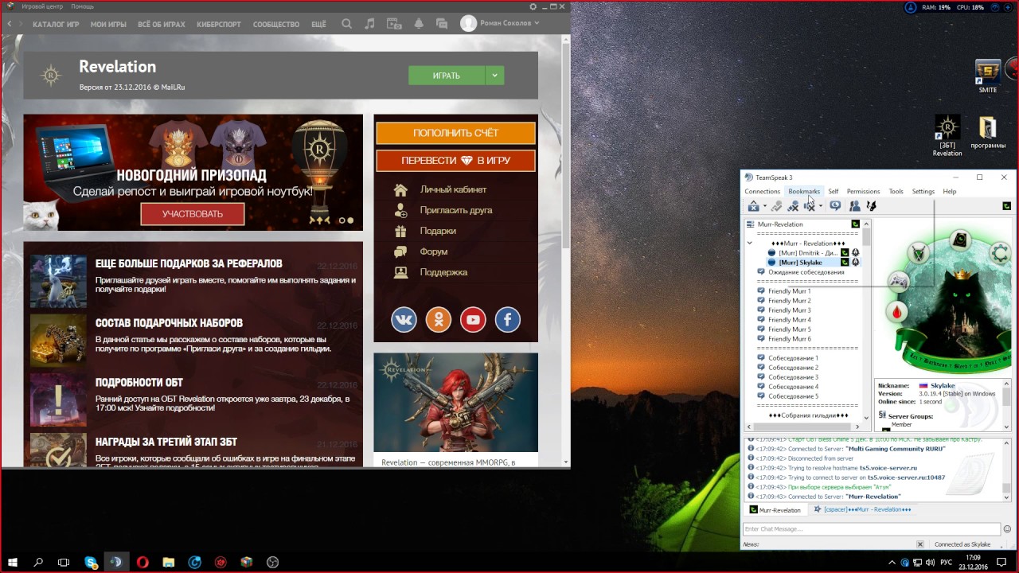Open Facebook social icon

point(508,320)
